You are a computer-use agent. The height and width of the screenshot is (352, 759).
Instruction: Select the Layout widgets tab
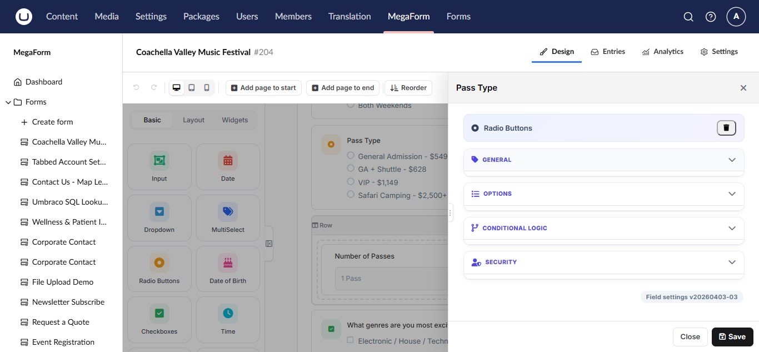193,120
